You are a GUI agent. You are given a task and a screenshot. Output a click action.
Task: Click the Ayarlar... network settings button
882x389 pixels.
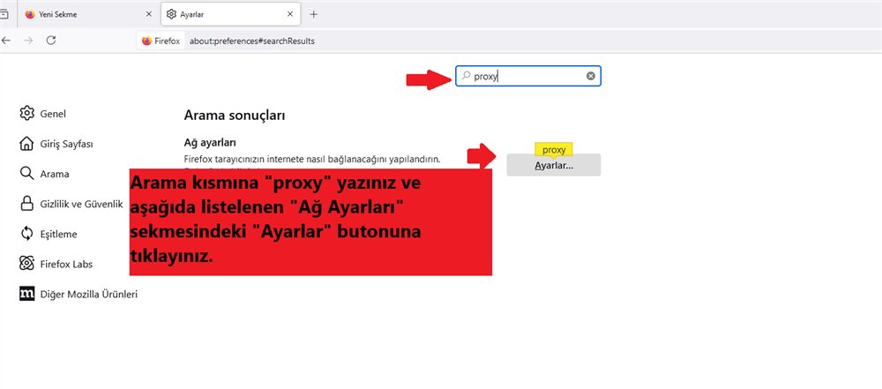point(554,166)
